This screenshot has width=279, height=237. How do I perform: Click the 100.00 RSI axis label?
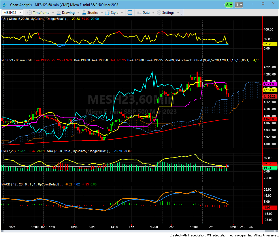(268, 29)
